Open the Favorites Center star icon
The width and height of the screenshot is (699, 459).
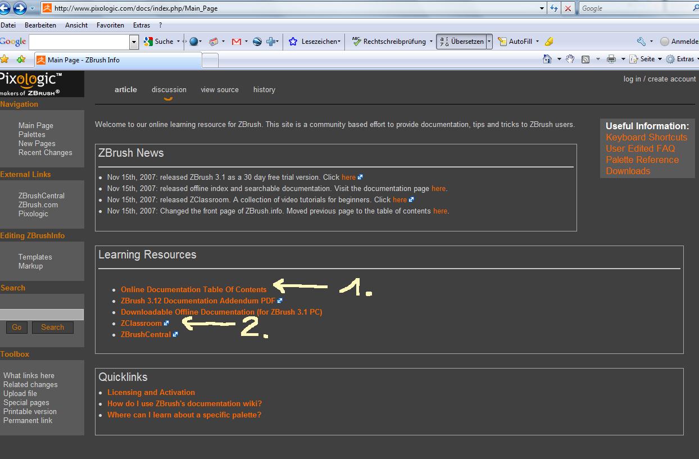tap(4, 59)
